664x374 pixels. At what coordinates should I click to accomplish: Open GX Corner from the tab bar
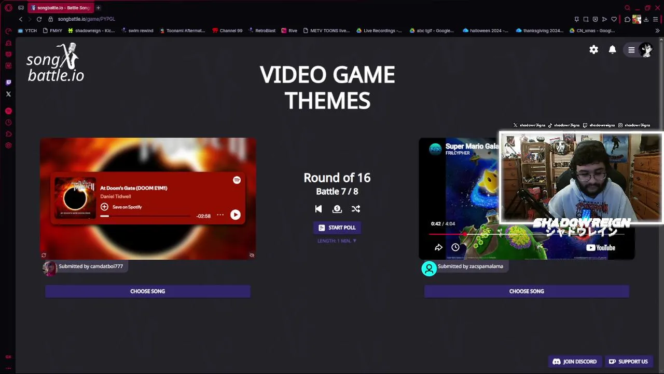point(21,8)
